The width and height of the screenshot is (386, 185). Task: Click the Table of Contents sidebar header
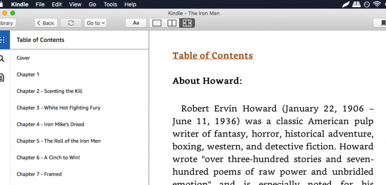click(40, 40)
